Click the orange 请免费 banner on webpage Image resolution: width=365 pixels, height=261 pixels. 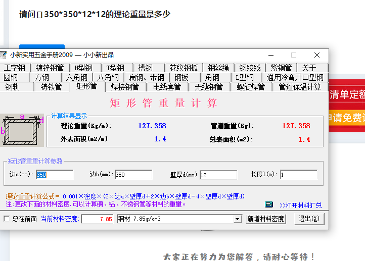[x=347, y=118]
